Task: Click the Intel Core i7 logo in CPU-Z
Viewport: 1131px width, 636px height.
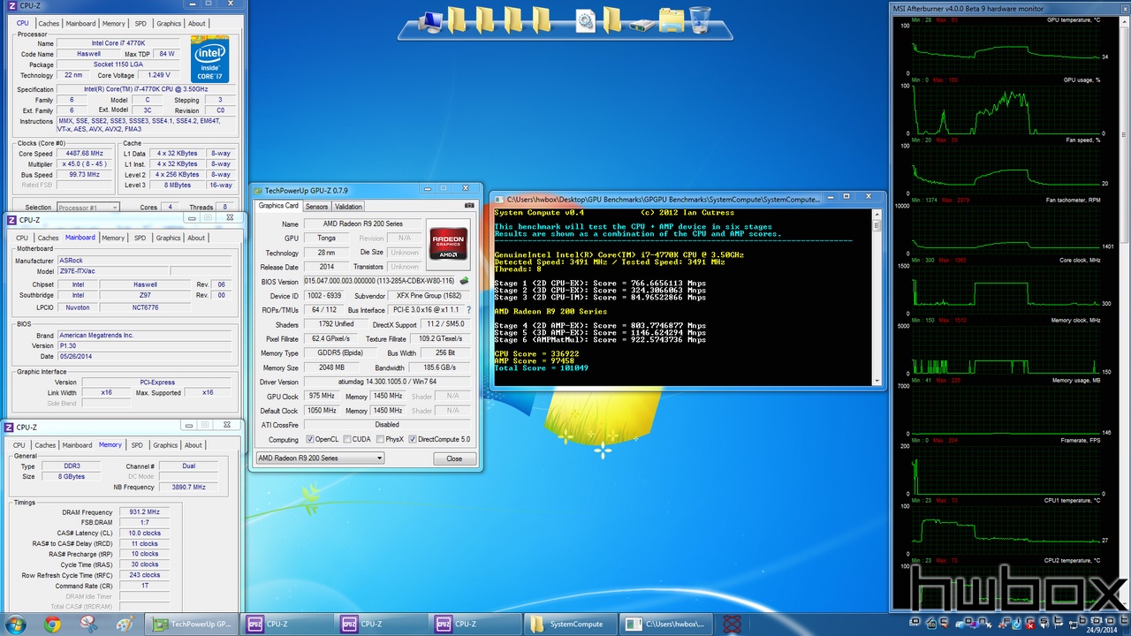Action: pyautogui.click(x=210, y=59)
